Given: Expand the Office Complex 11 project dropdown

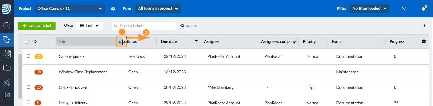Looking at the screenshot, I should (x=70, y=9).
